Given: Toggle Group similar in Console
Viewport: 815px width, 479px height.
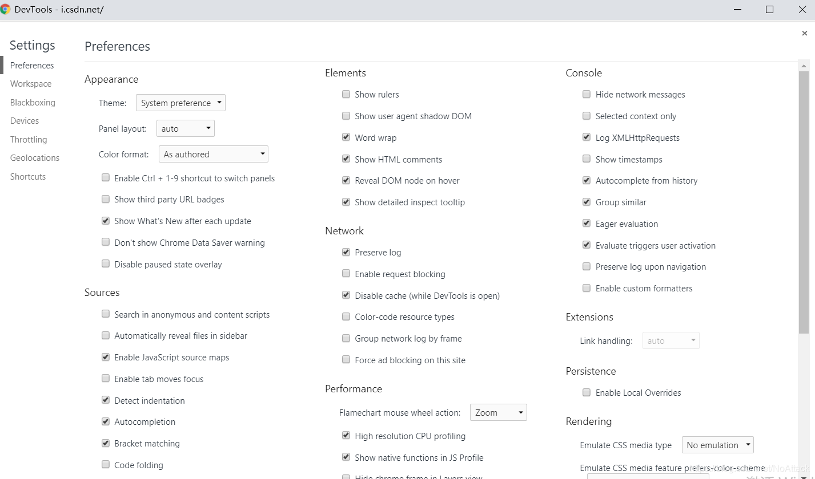Looking at the screenshot, I should pos(587,202).
